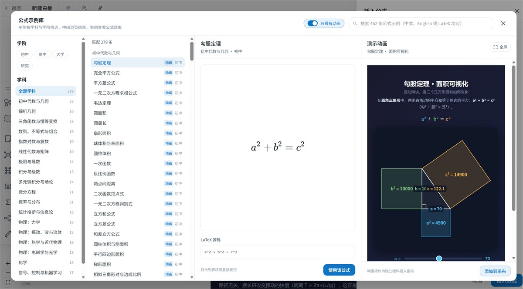
Task: Select 解析几何 subject filter
Action: point(46,111)
